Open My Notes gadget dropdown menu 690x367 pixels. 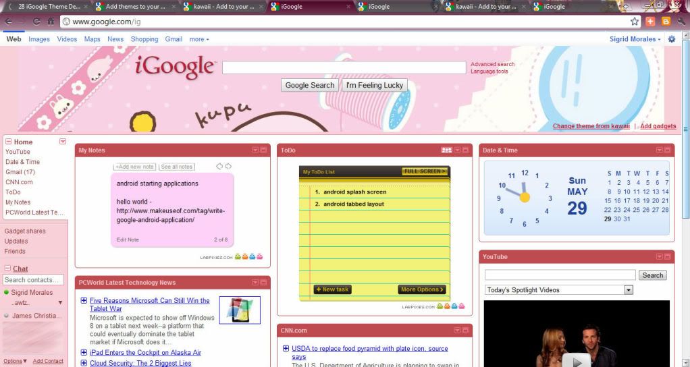tap(255, 150)
